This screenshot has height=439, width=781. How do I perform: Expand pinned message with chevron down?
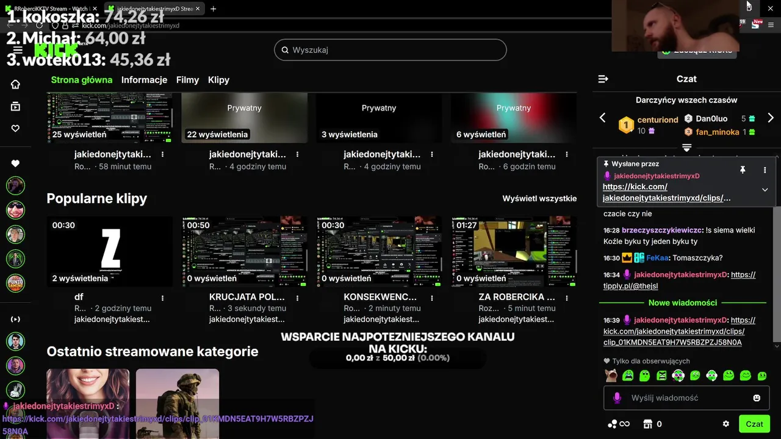(x=765, y=190)
